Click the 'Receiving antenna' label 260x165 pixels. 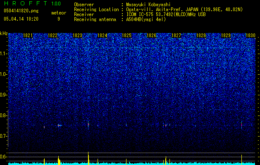pyautogui.click(x=95, y=19)
